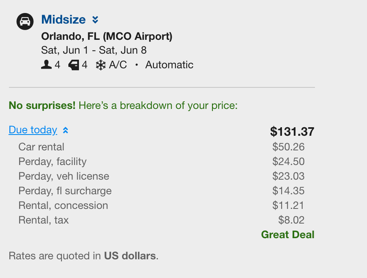Click the Perday, veh license row
This screenshot has width=367, height=278.
coord(161,176)
